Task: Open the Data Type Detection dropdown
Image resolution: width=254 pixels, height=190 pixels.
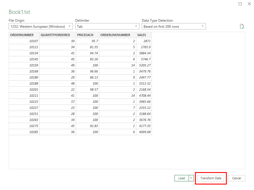Action: click(x=174, y=26)
